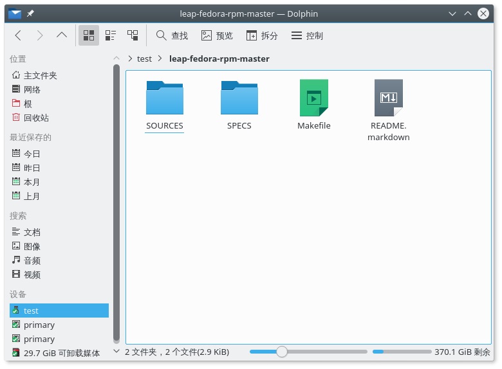Click the places panel scrollbar handle

pos(116,203)
